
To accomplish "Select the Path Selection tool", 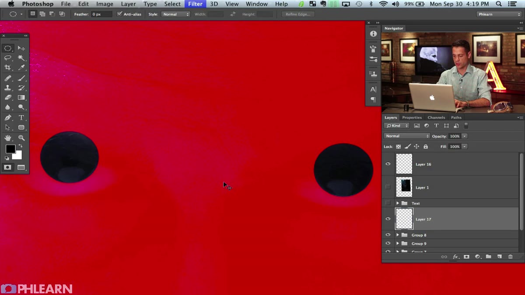I will click(x=8, y=127).
